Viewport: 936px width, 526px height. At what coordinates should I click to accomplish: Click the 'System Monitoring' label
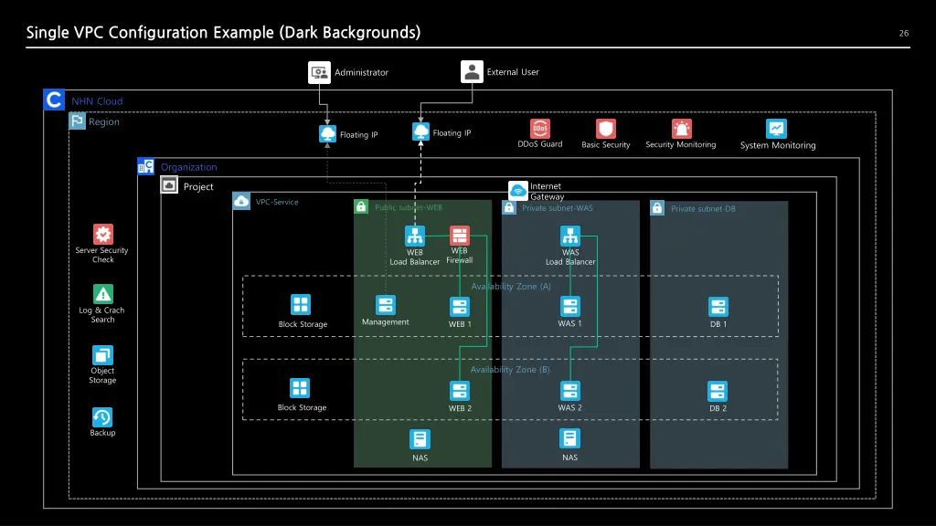pyautogui.click(x=778, y=145)
